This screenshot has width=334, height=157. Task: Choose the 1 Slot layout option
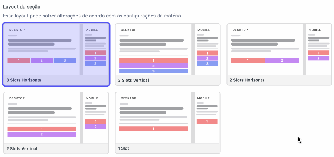(168, 123)
